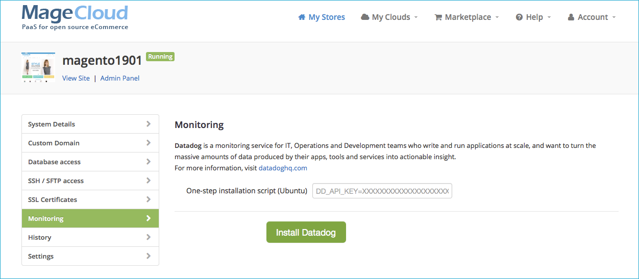The height and width of the screenshot is (279, 639).
Task: Click the magento1901 store thumbnail
Action: pyautogui.click(x=38, y=67)
